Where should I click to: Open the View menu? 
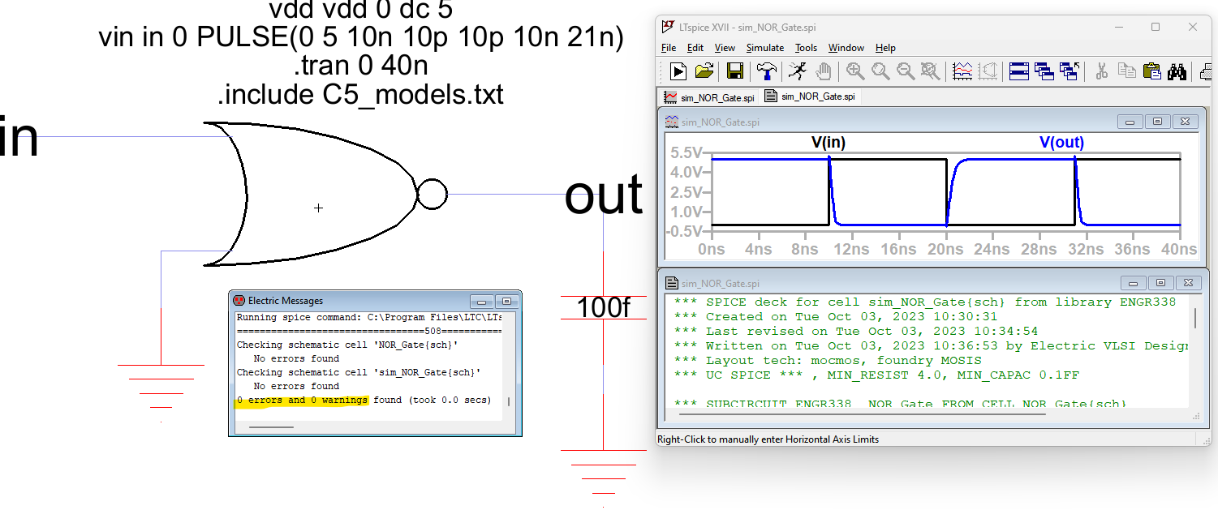tap(725, 48)
